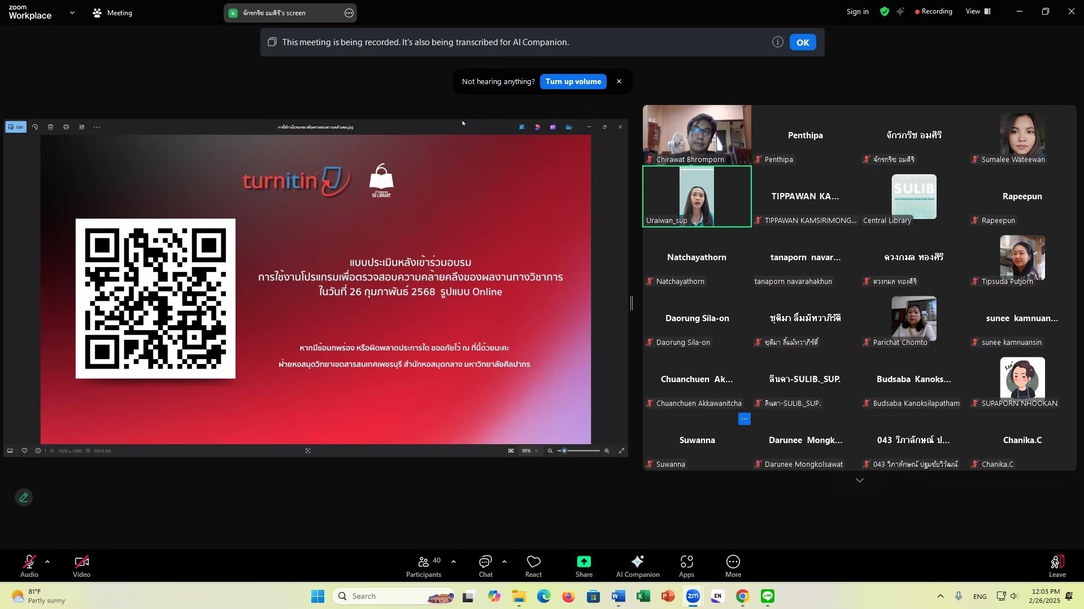Select Uraiwan_sup's active speaker tile

tap(697, 196)
